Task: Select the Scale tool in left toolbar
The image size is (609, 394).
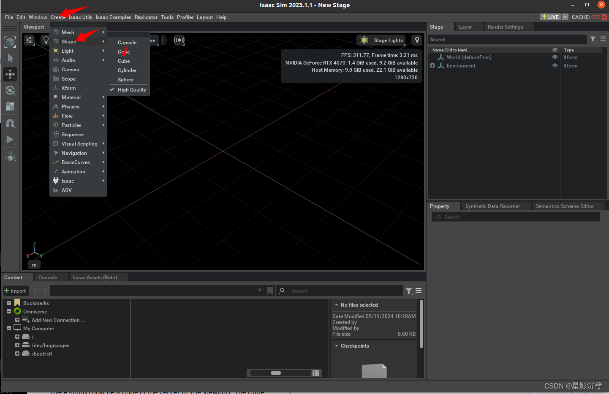Action: tap(10, 106)
